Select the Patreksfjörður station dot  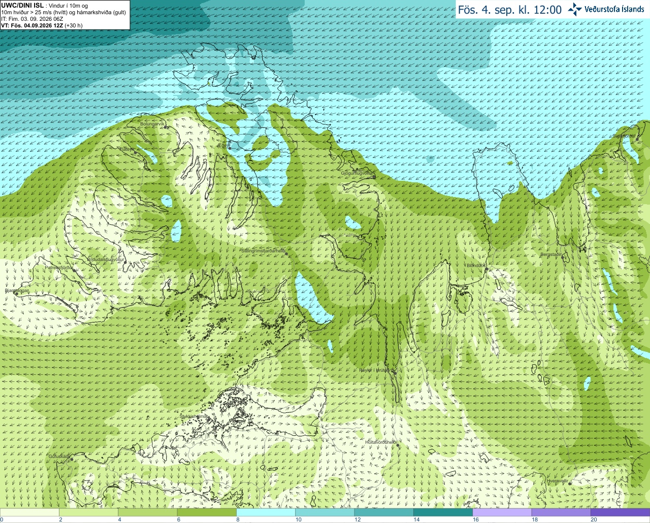(74, 270)
